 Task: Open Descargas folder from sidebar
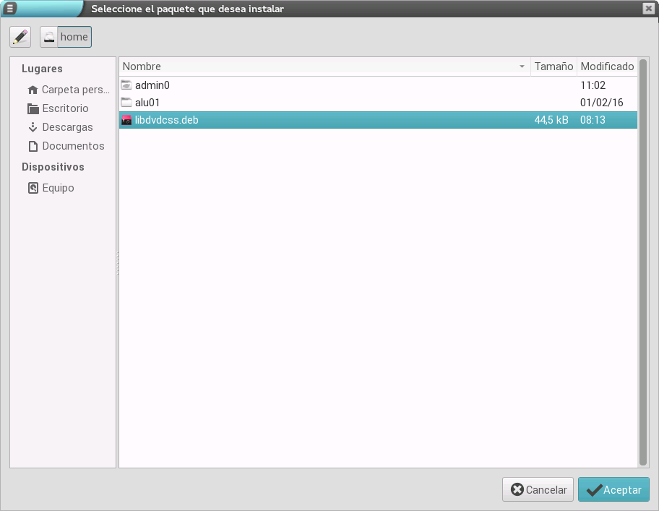click(x=67, y=127)
